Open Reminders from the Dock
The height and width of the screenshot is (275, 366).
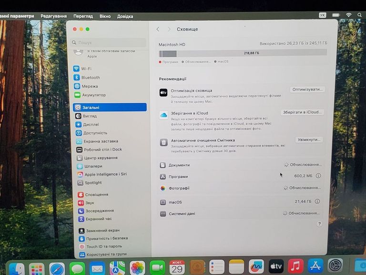pyautogui.click(x=217, y=266)
